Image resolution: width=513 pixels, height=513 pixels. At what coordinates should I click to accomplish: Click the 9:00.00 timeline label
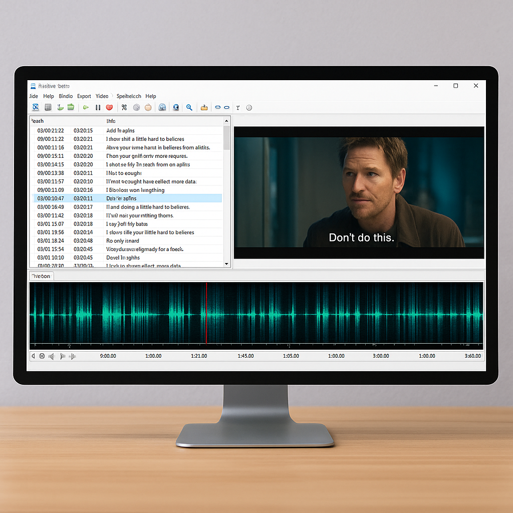click(x=108, y=356)
